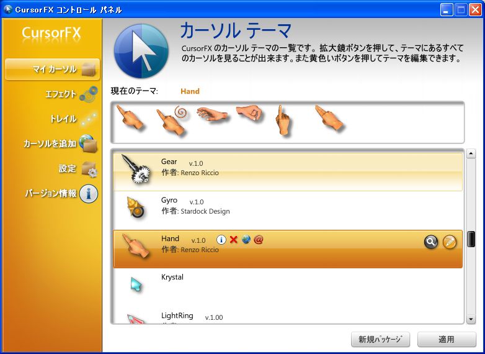Viewport: 485px width, 354px height.
Task: Open the 設定 section
Action: [x=67, y=168]
